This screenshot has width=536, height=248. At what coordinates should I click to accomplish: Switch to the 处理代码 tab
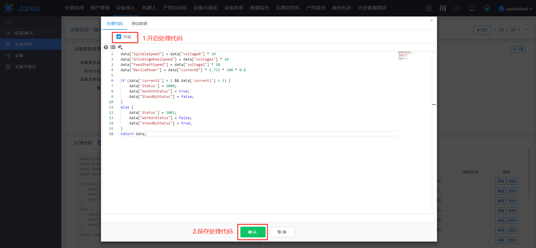tap(115, 24)
